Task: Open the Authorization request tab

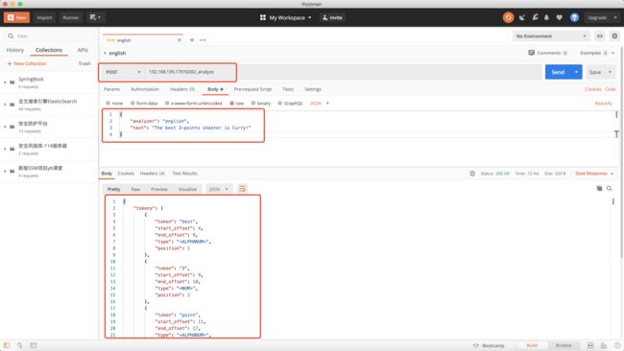Action: [145, 89]
